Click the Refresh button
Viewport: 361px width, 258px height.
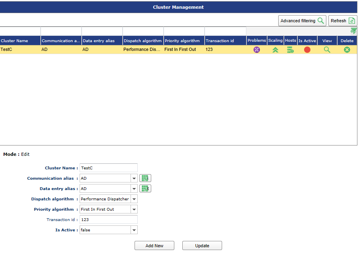tap(343, 21)
